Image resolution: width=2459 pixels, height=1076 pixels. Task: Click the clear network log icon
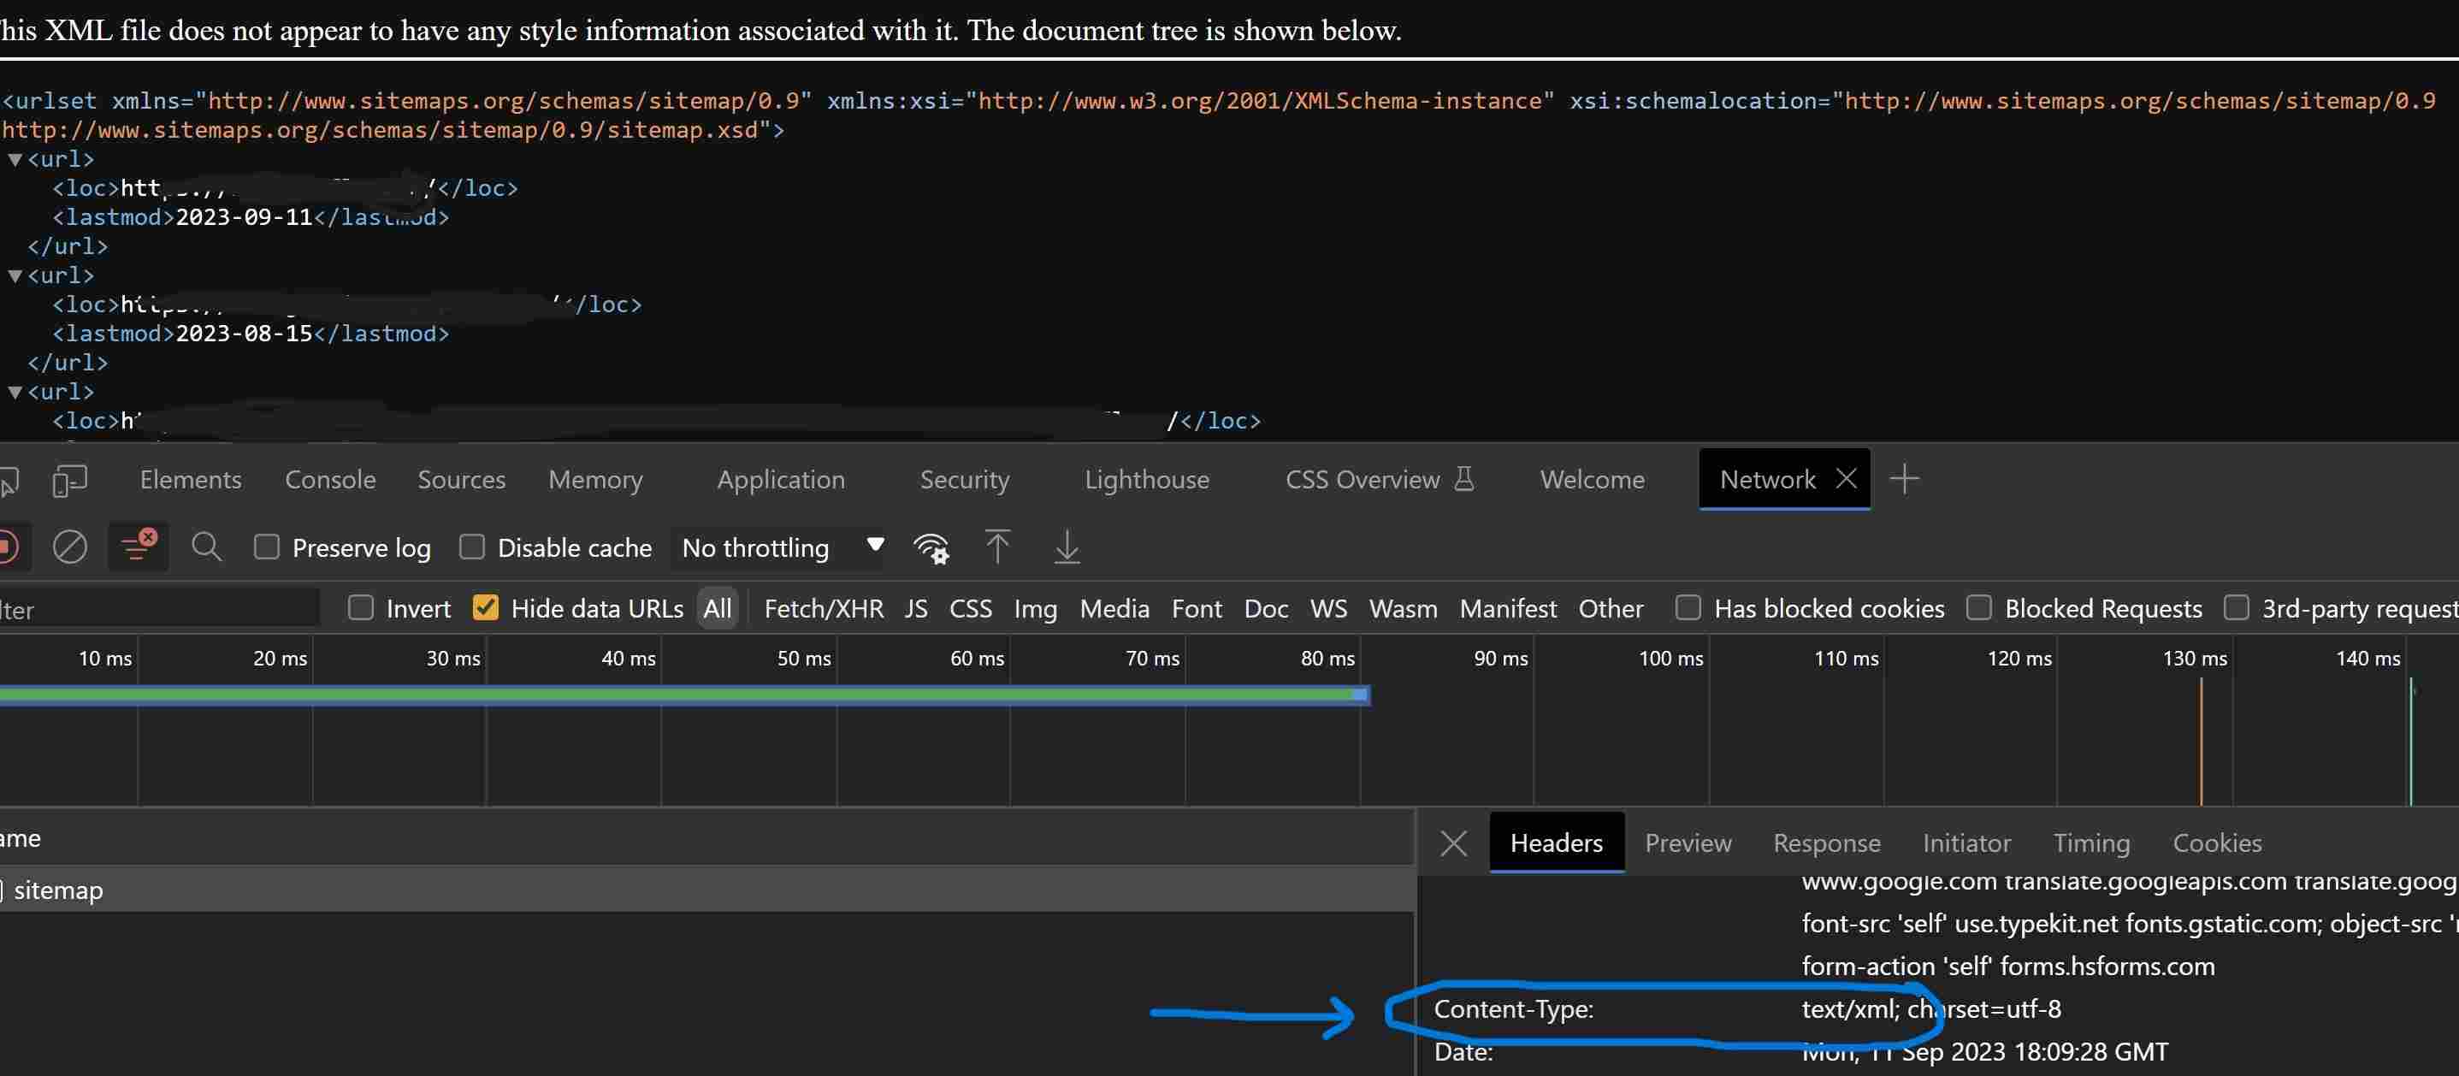pyautogui.click(x=69, y=547)
